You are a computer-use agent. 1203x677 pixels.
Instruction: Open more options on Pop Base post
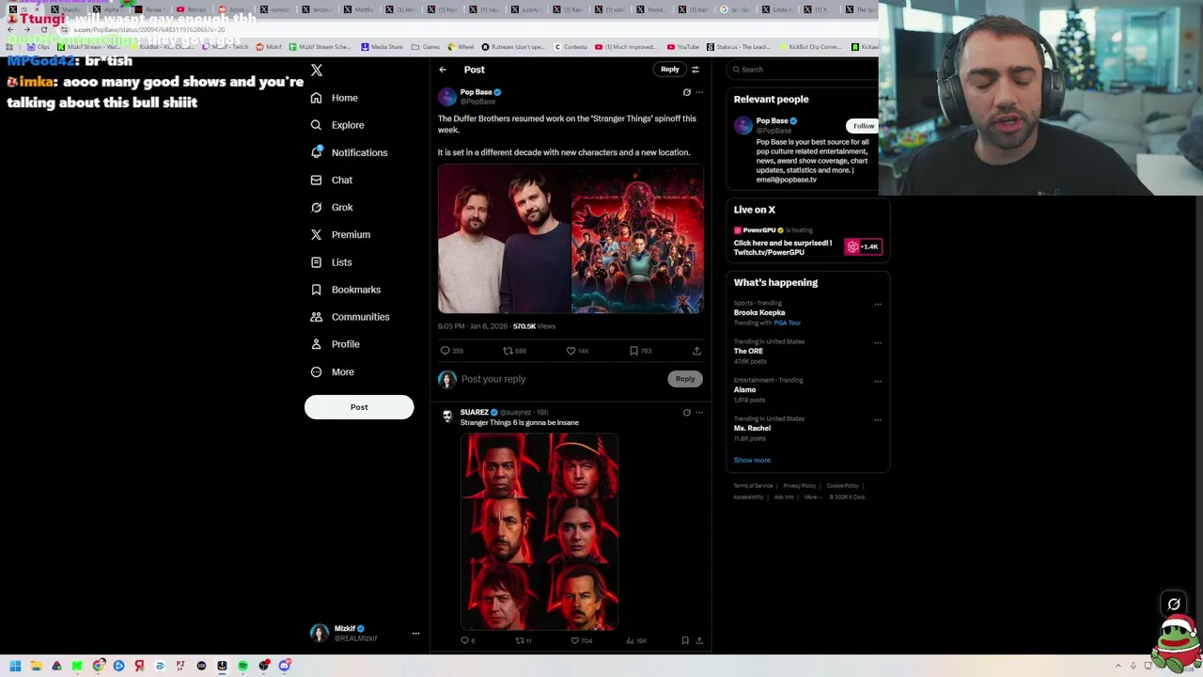[x=699, y=92]
